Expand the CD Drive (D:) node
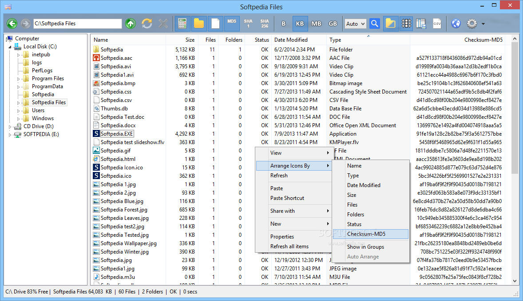 [10, 127]
